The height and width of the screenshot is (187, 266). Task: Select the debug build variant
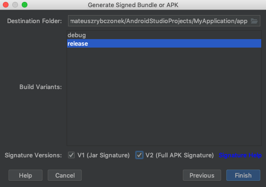click(x=164, y=35)
